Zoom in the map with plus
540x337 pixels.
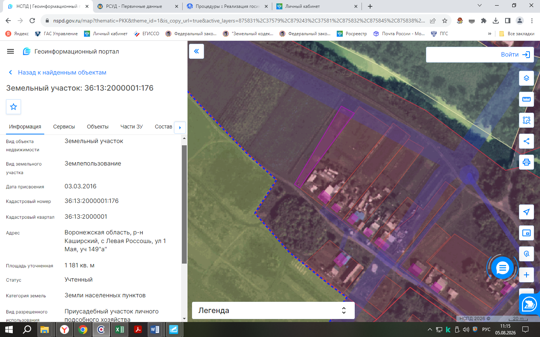[x=526, y=275]
